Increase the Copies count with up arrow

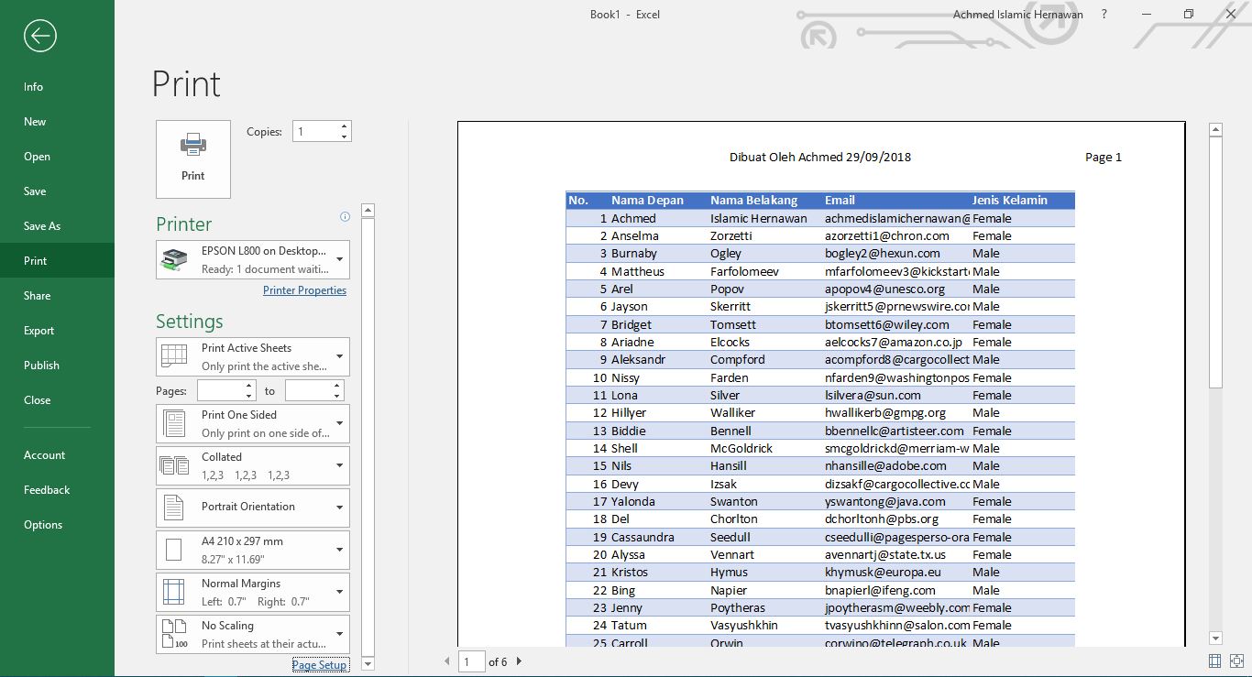(x=344, y=126)
